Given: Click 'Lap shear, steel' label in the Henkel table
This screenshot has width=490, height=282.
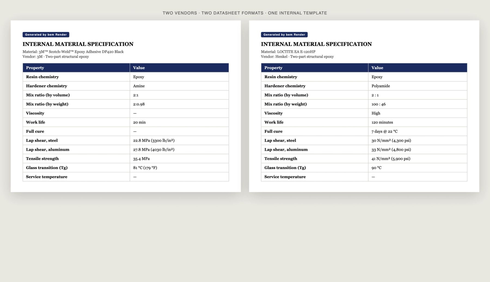Looking at the screenshot, I should tap(280, 140).
